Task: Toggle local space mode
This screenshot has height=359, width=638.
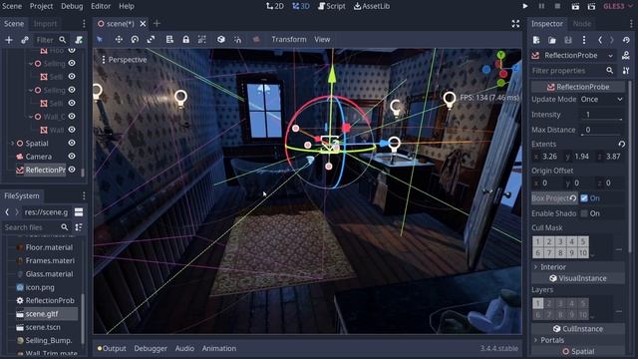Action: 221,40
